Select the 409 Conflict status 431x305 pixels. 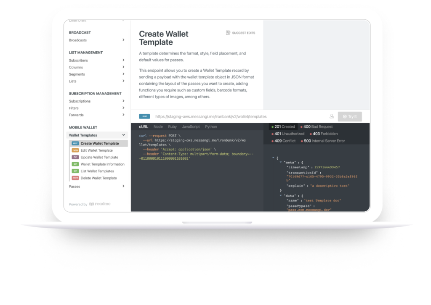click(x=284, y=141)
